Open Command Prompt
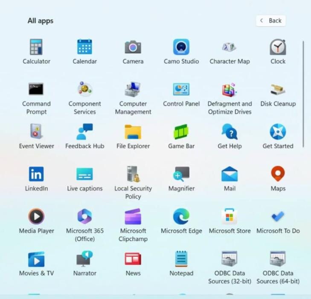This screenshot has height=299, width=311. tap(36, 90)
